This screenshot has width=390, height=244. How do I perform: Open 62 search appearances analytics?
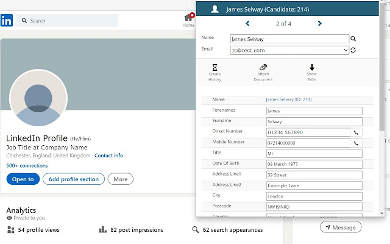coord(233,230)
